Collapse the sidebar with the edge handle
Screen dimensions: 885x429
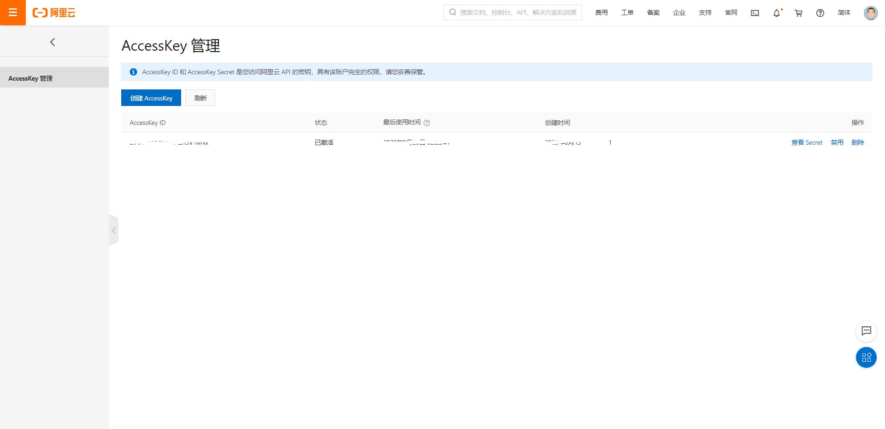coord(113,230)
